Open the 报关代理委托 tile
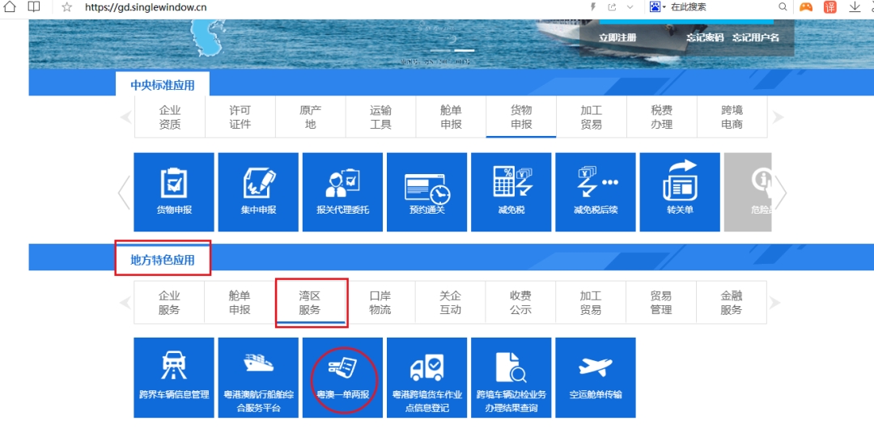The image size is (874, 442). click(x=343, y=193)
